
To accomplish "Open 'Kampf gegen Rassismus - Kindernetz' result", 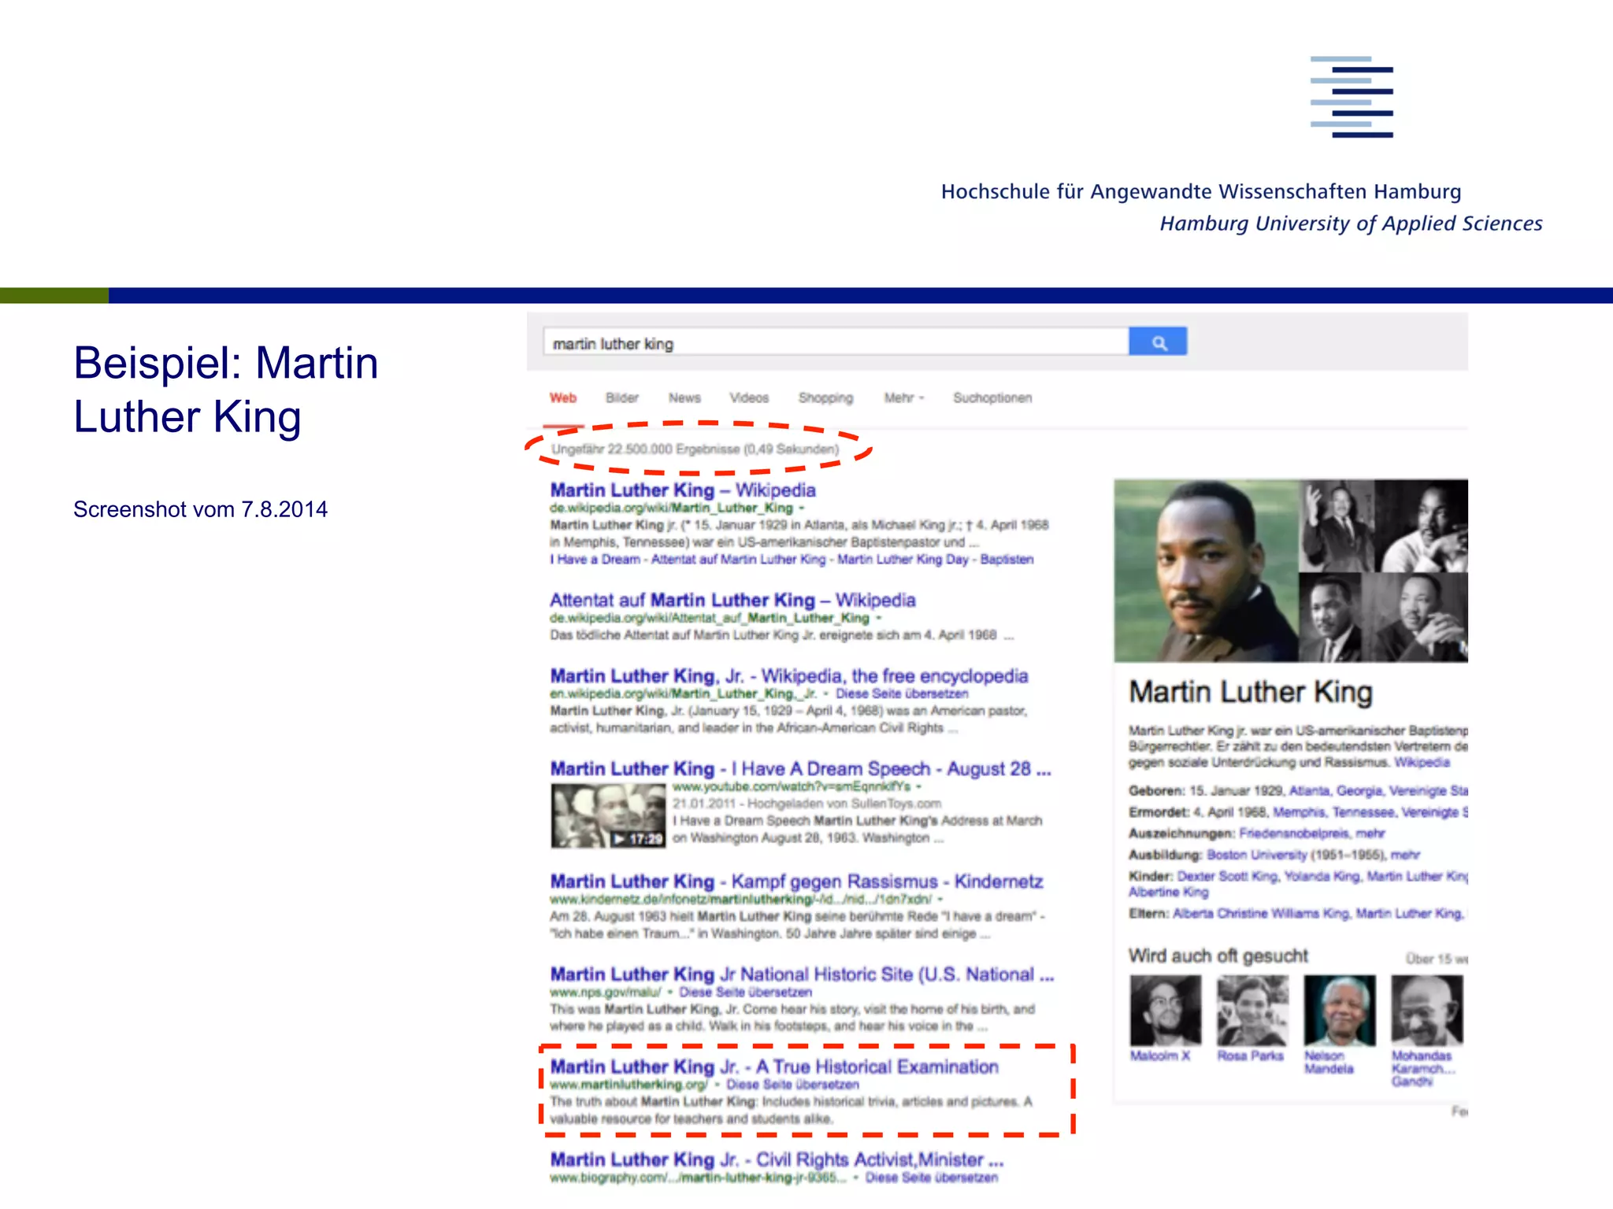I will 796,882.
